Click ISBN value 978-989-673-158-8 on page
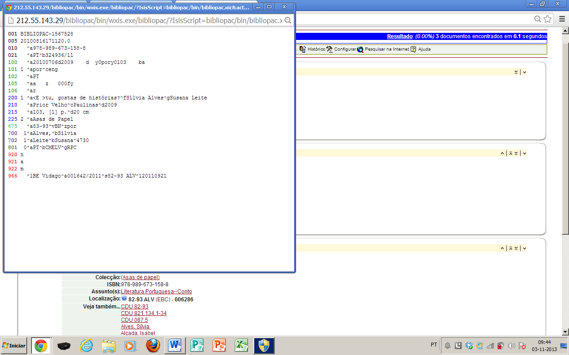The width and height of the screenshot is (569, 355). coord(144,284)
